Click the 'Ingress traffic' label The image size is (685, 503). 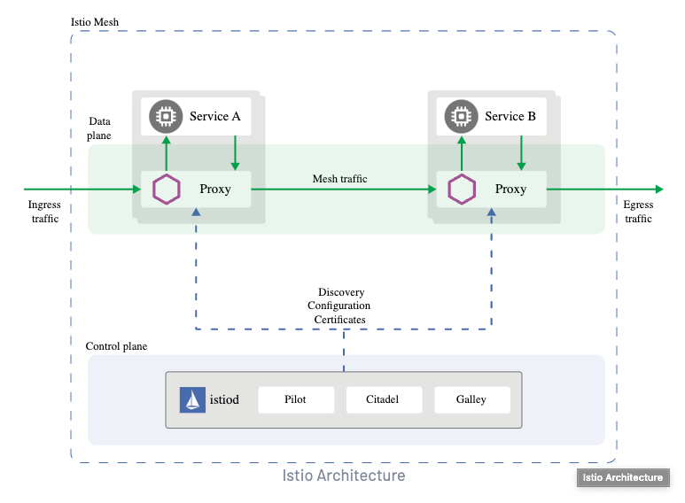click(44, 212)
